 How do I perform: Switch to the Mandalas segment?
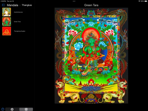point(12,109)
